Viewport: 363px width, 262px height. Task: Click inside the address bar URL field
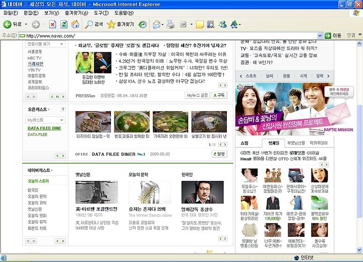click(x=168, y=36)
